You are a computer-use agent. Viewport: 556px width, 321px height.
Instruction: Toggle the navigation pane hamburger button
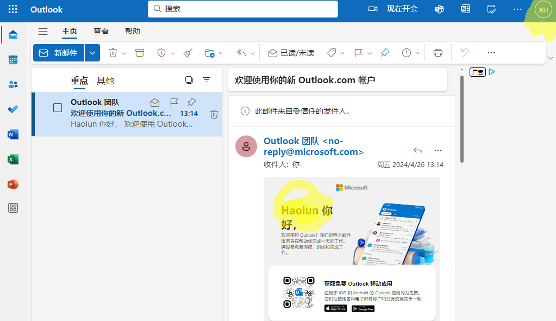43,31
